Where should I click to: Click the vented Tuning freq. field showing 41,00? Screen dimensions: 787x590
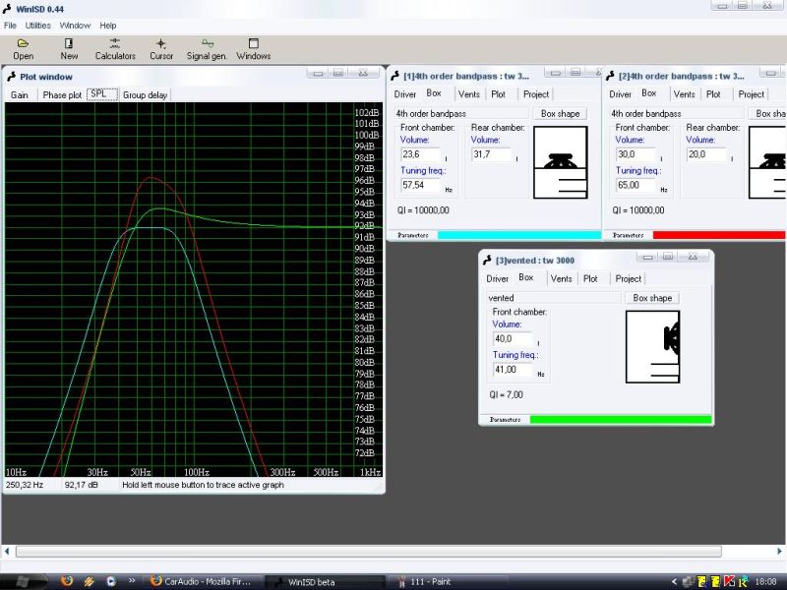(x=512, y=371)
